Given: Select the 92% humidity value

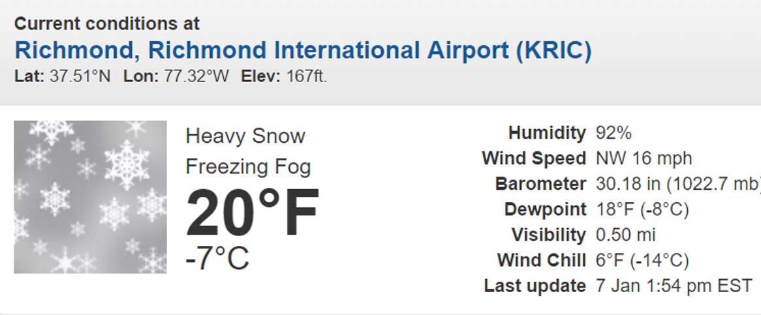Looking at the screenshot, I should point(613,133).
